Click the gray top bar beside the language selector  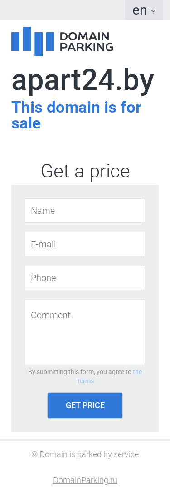(x=63, y=10)
